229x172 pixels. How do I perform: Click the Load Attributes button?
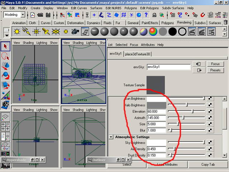click(x=167, y=164)
